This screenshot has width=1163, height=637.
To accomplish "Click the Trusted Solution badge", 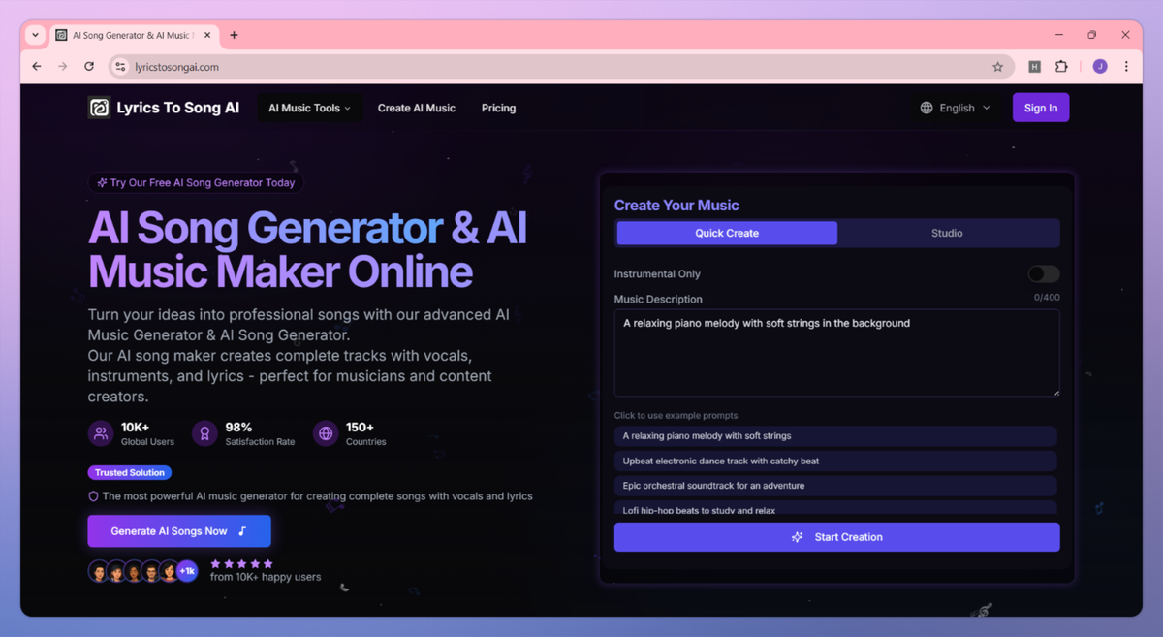I will (x=130, y=473).
